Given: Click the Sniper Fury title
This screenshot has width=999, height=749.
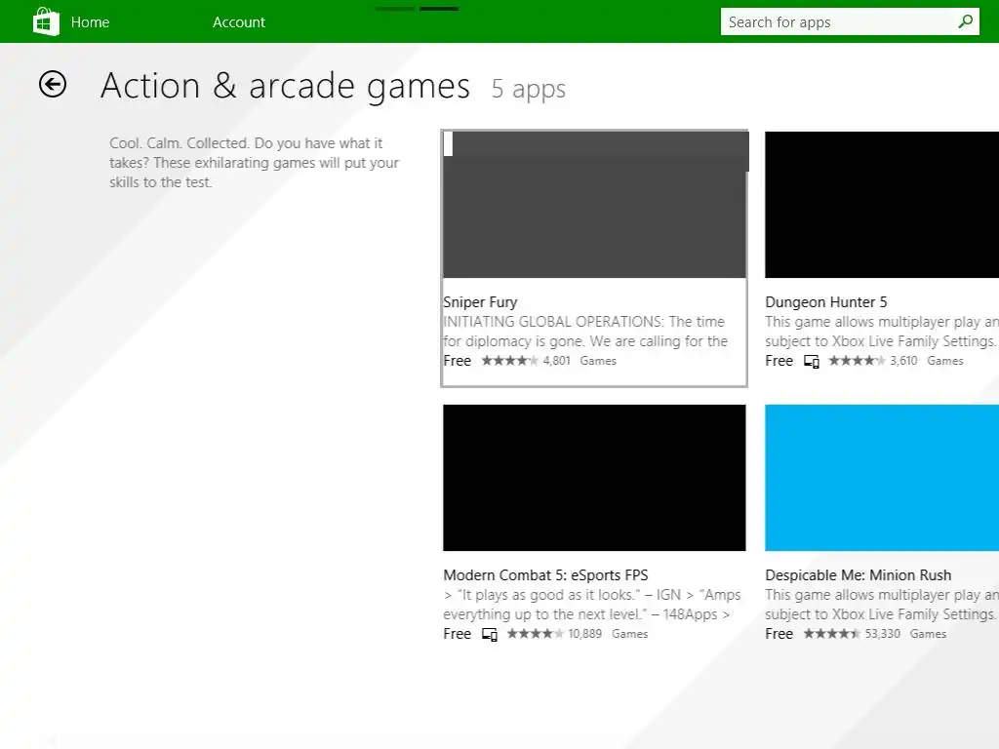Looking at the screenshot, I should pos(480,302).
